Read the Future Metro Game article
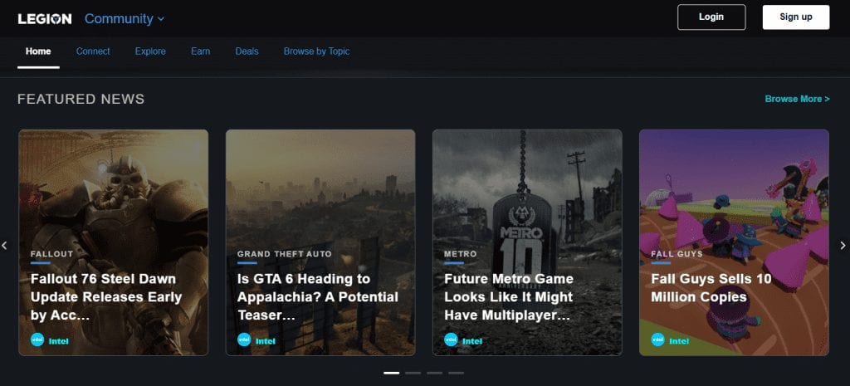850x386 pixels. pos(509,297)
